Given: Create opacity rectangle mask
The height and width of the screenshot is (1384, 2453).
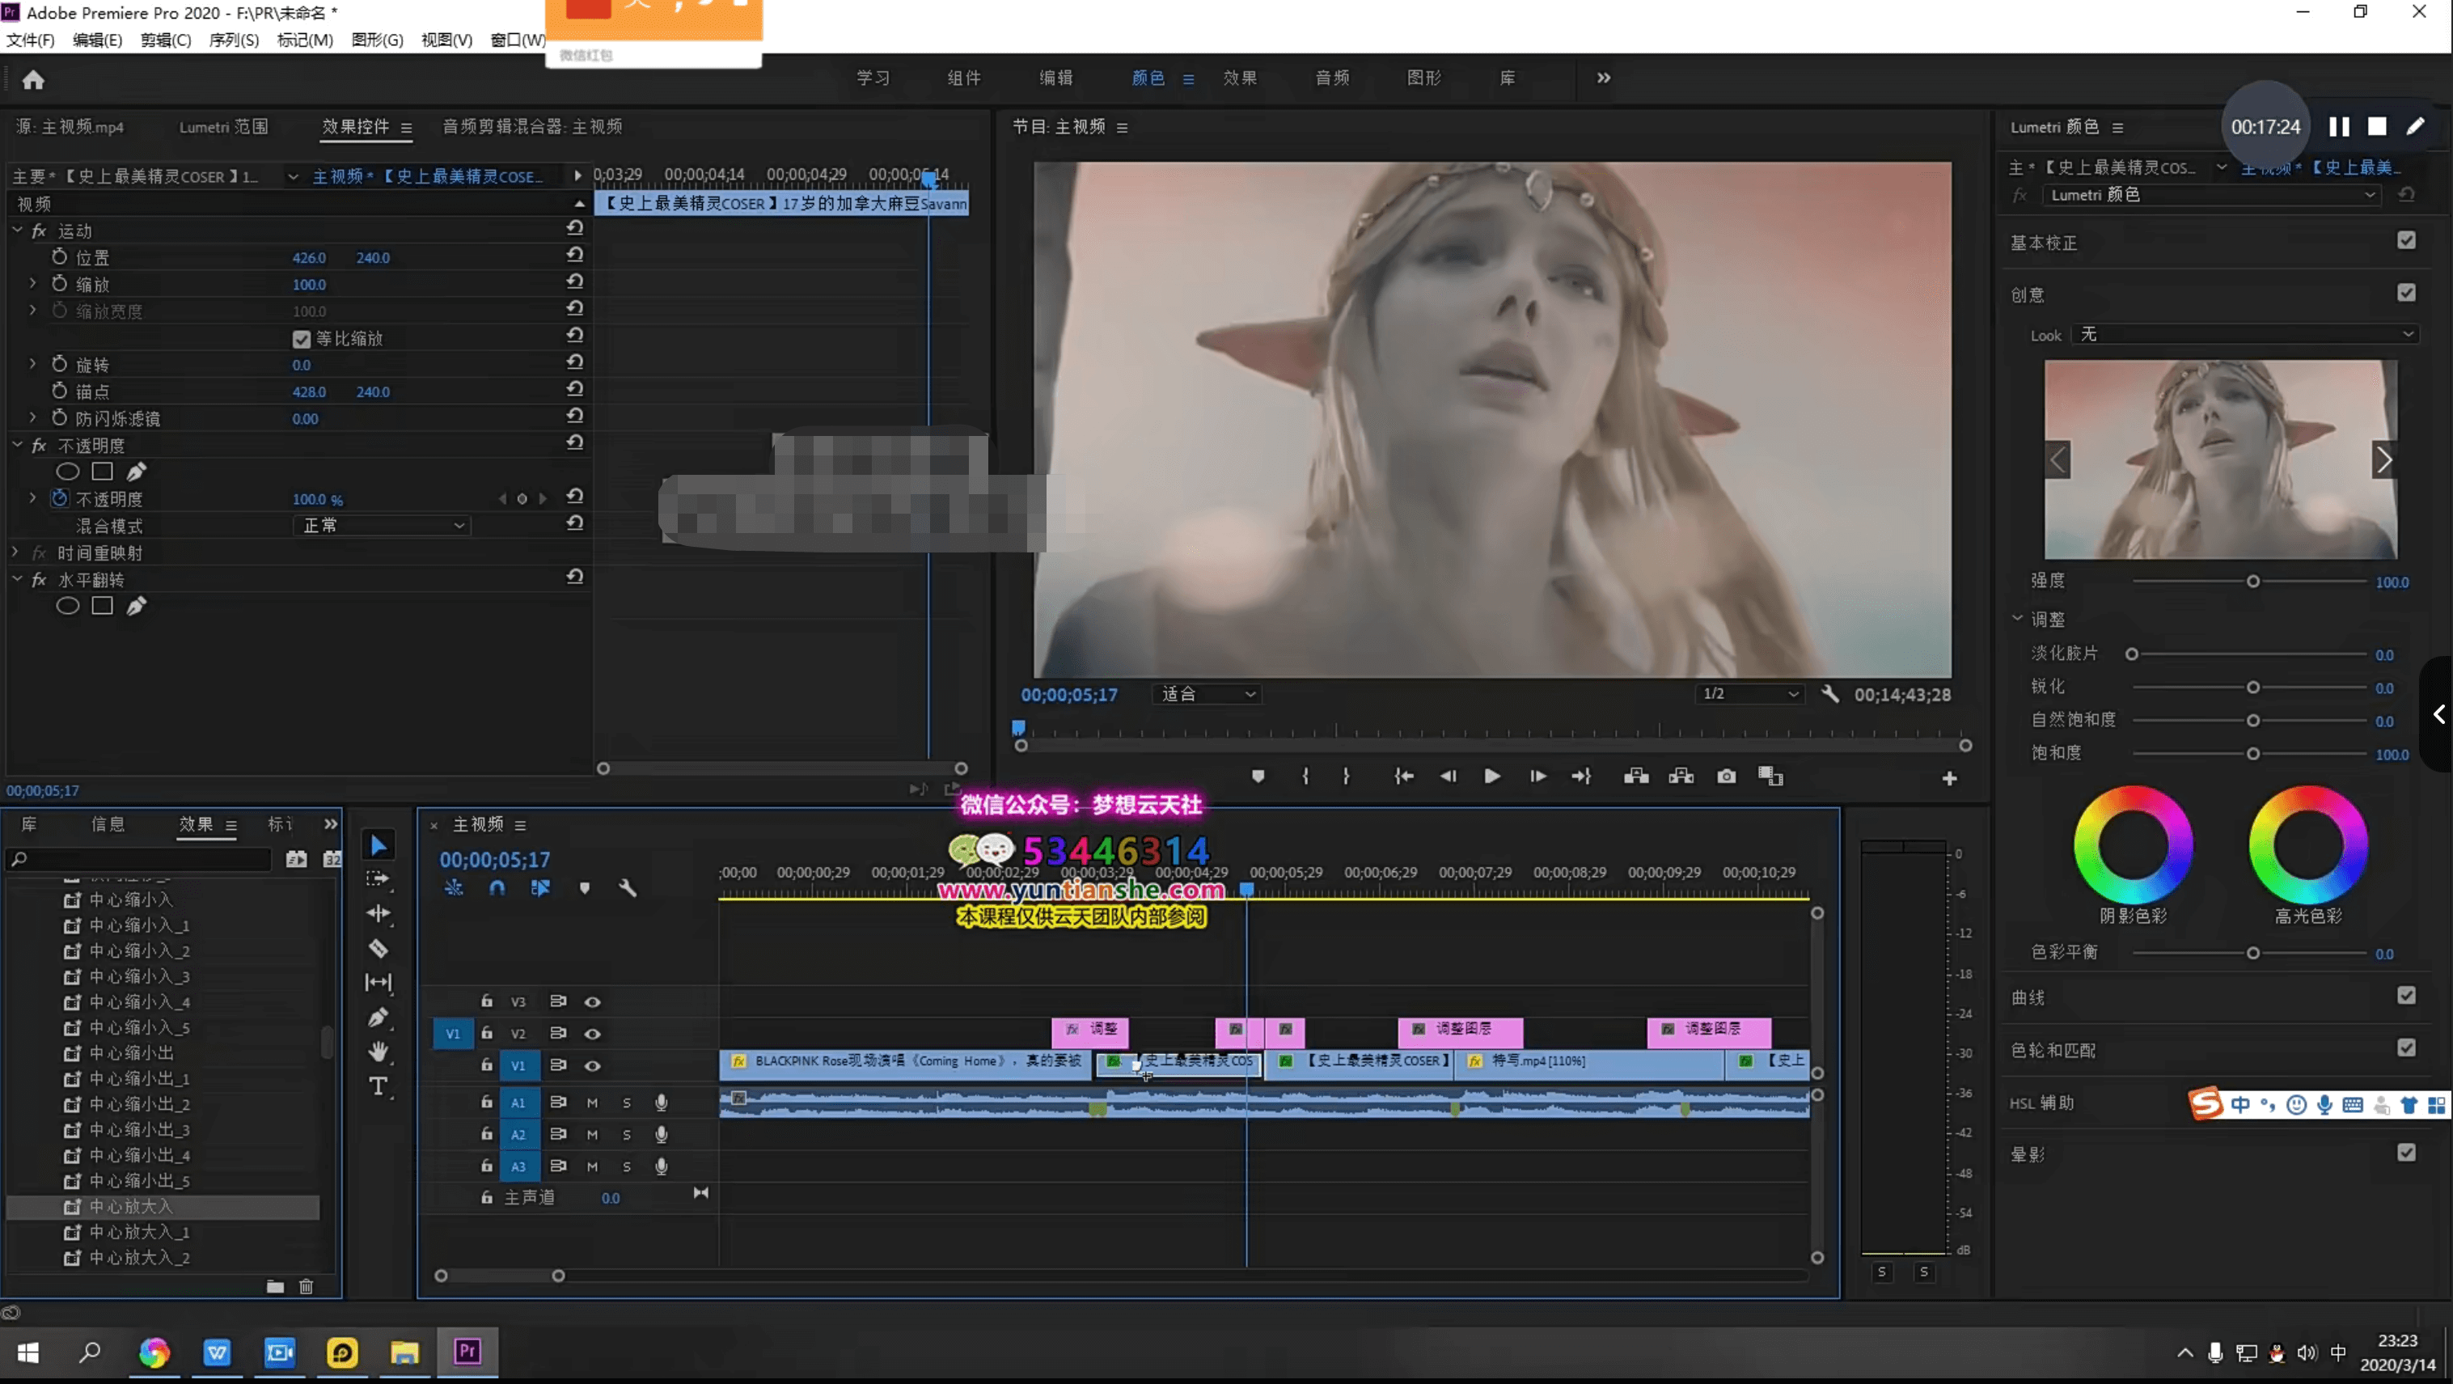Looking at the screenshot, I should (x=102, y=472).
